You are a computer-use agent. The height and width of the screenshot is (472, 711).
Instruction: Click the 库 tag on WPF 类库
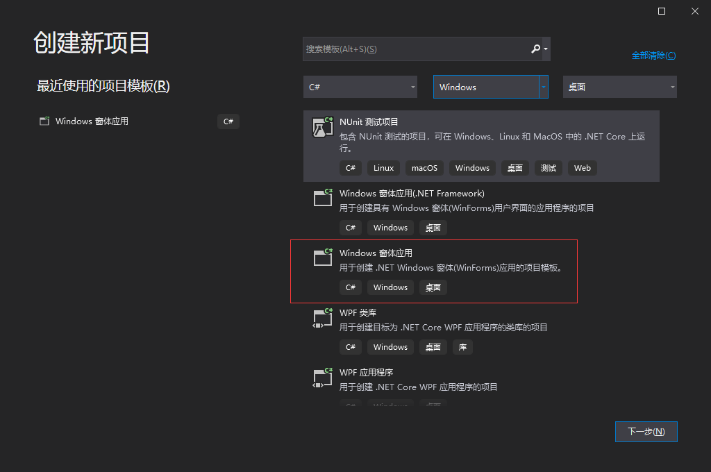click(462, 347)
